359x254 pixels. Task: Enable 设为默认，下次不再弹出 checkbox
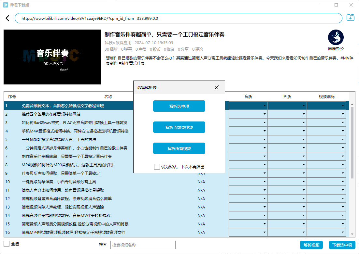click(157, 167)
